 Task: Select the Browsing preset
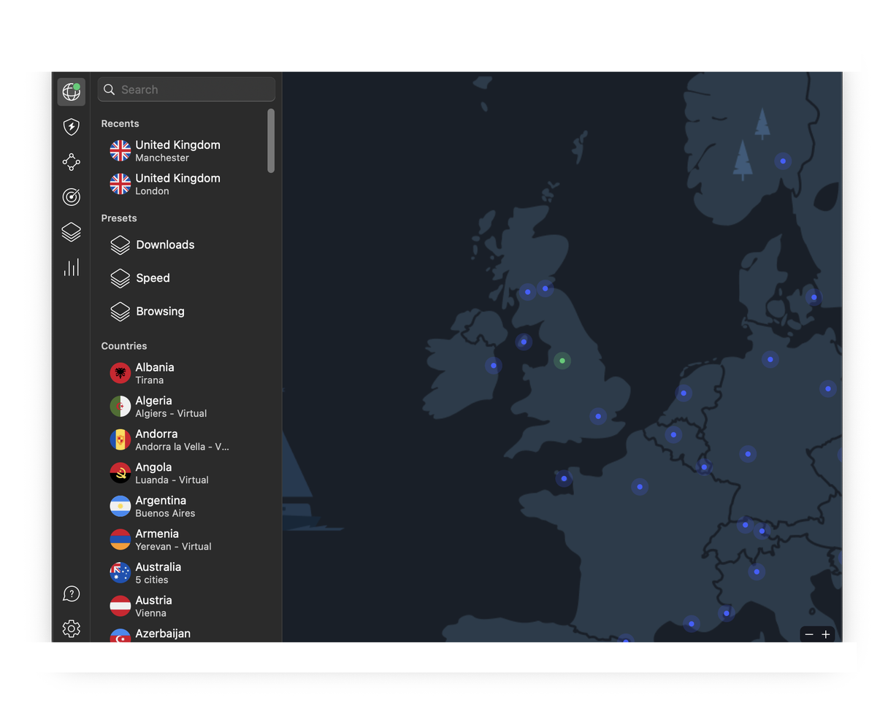point(159,311)
